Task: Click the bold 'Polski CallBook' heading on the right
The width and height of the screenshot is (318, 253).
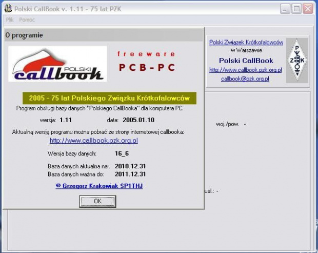Action: click(x=246, y=61)
